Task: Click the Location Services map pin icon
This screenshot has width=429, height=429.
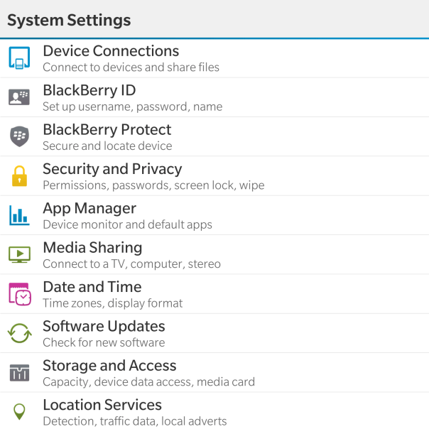Action: (x=19, y=411)
